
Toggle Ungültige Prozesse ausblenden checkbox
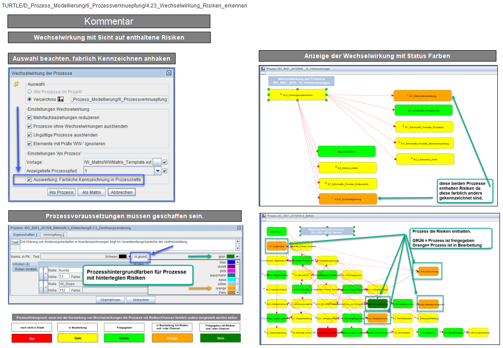pyautogui.click(x=29, y=135)
